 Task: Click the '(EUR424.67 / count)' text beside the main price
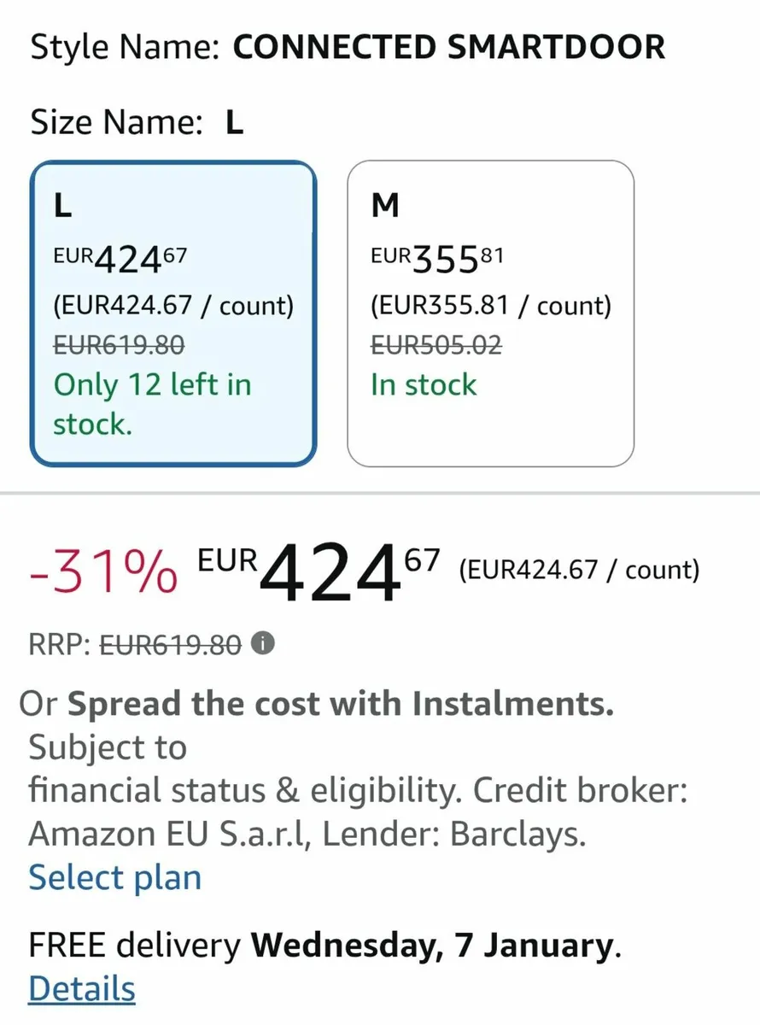click(579, 570)
